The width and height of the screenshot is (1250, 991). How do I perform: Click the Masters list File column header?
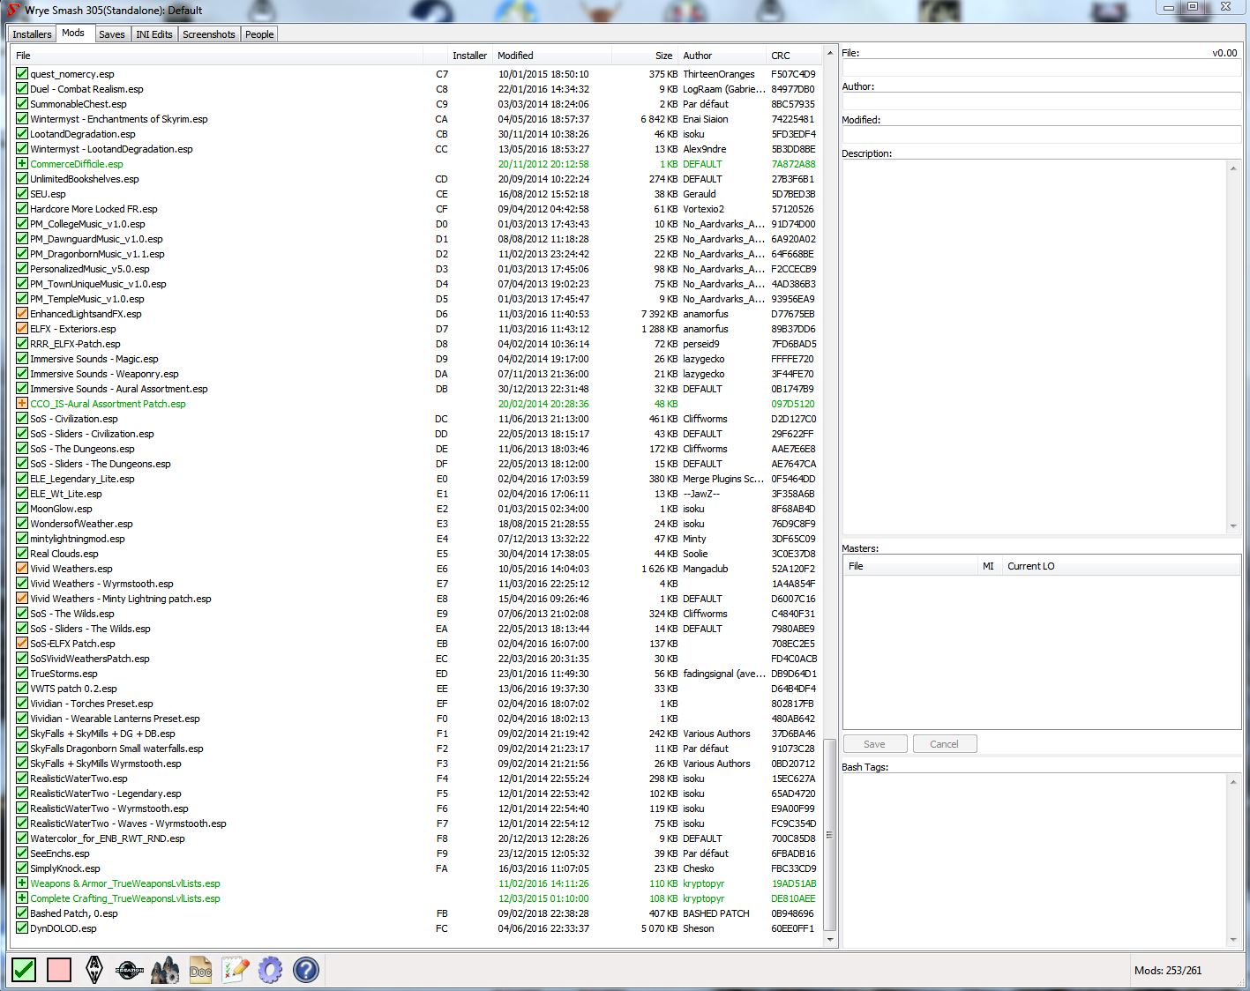pos(910,566)
